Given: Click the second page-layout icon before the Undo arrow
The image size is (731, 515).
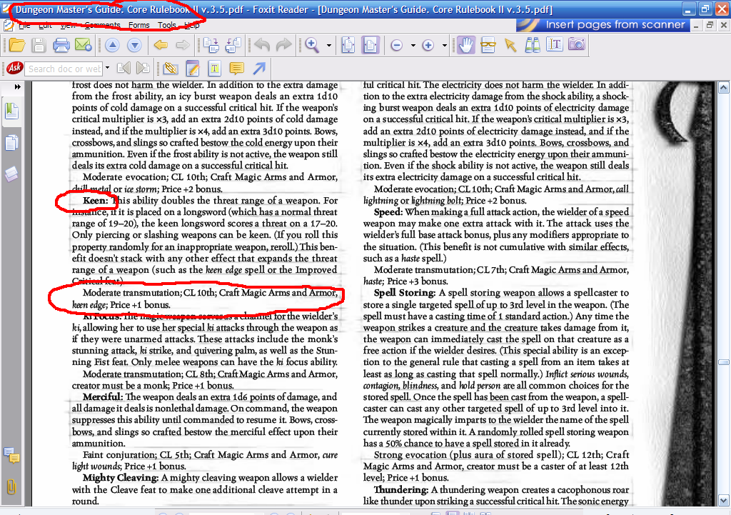Looking at the screenshot, I should pyautogui.click(x=233, y=45).
